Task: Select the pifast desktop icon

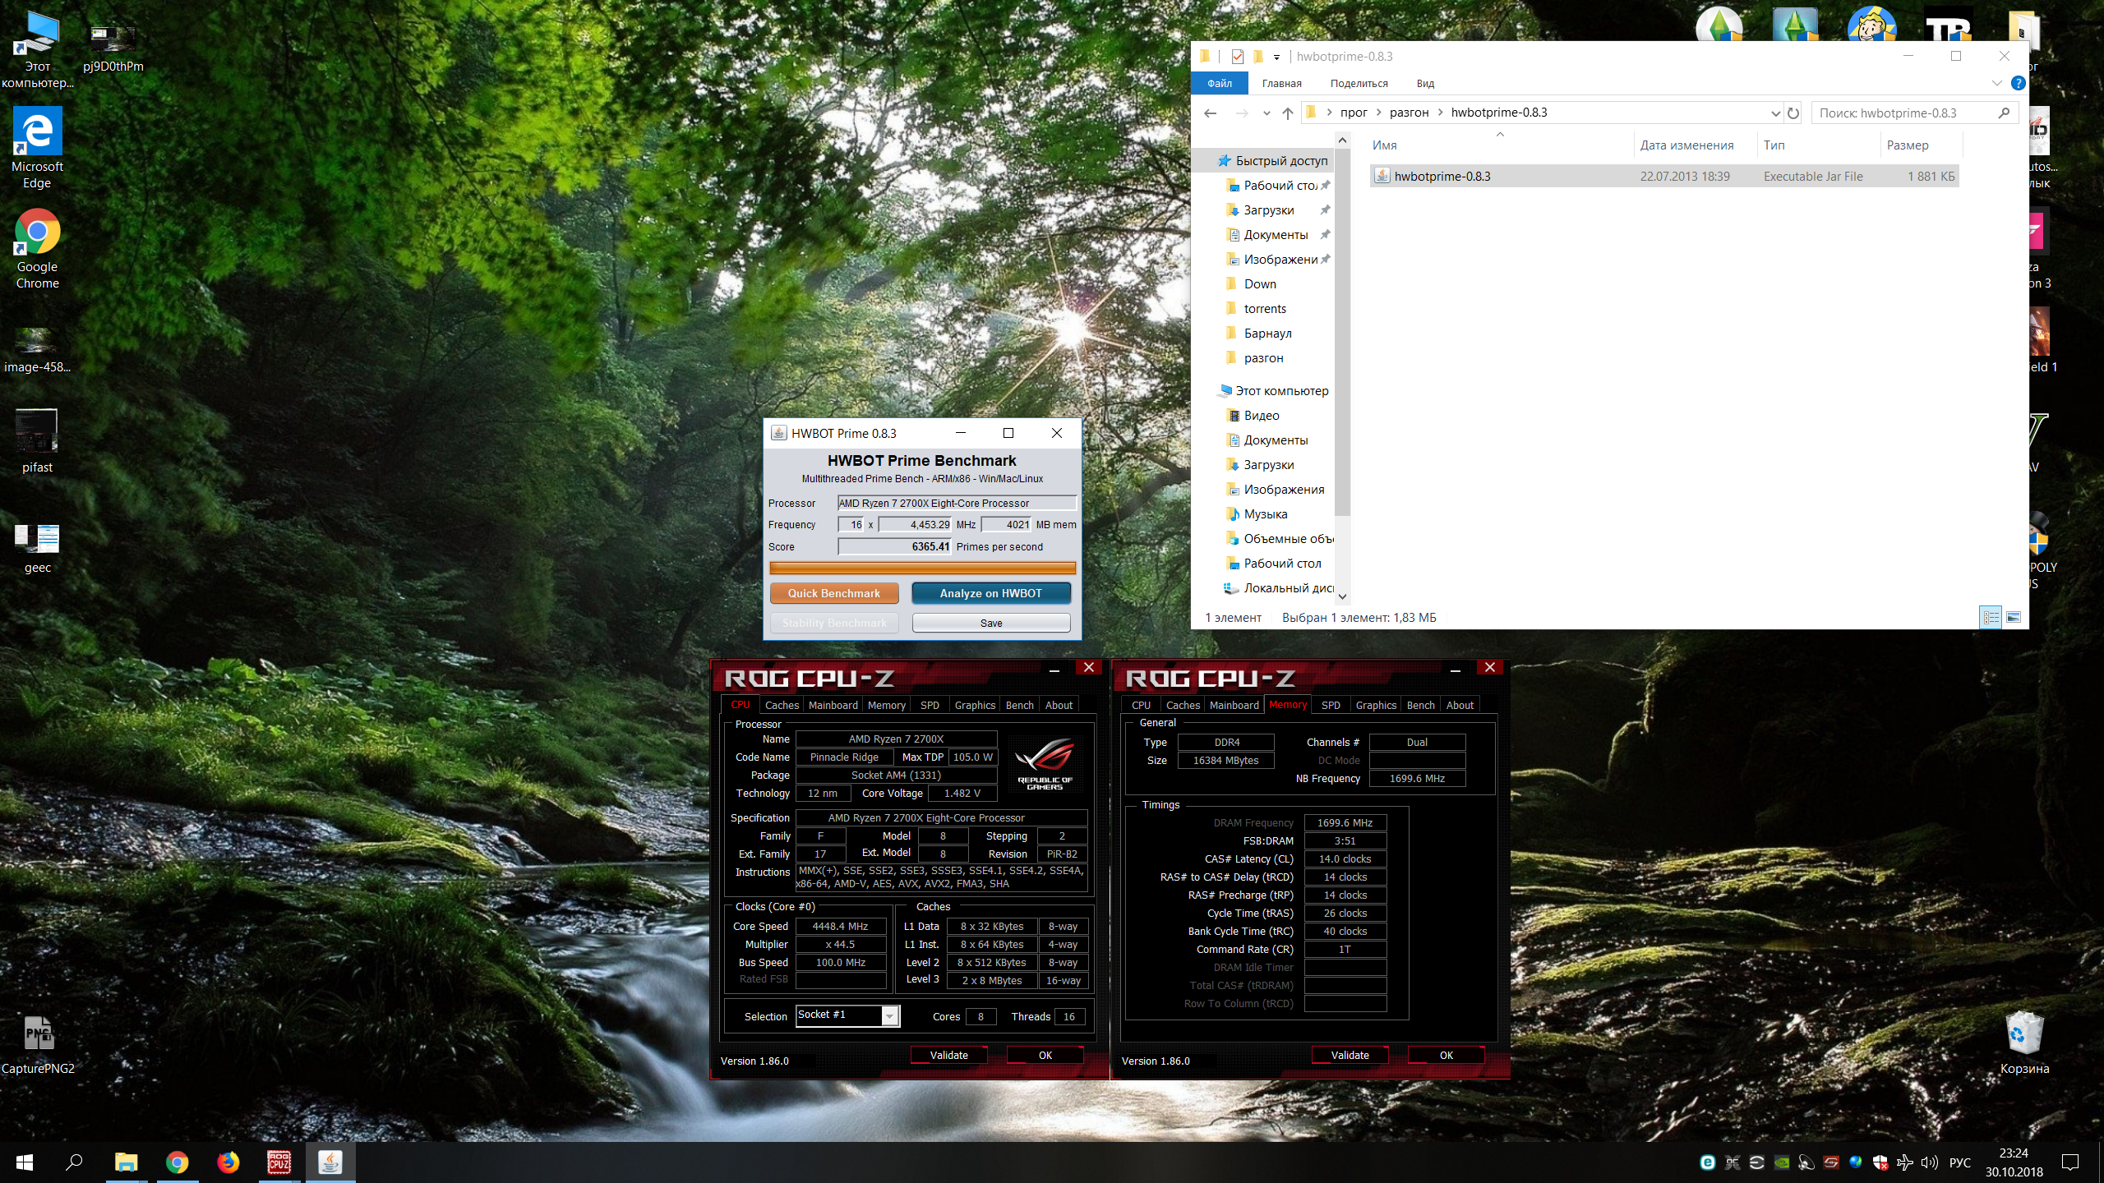Action: coord(37,441)
